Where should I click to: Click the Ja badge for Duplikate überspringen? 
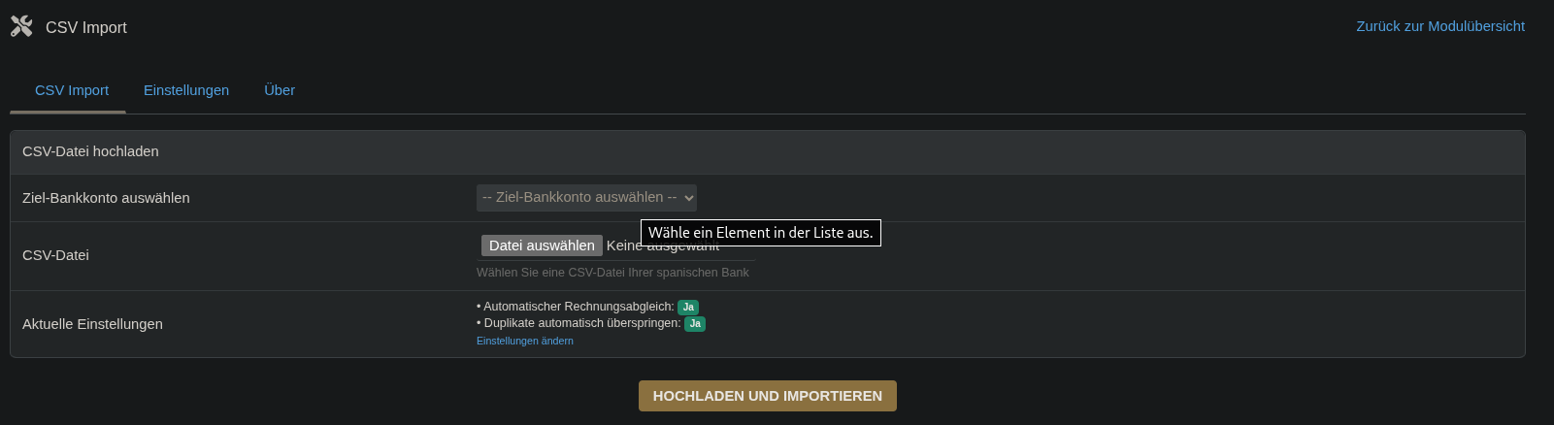click(x=695, y=324)
